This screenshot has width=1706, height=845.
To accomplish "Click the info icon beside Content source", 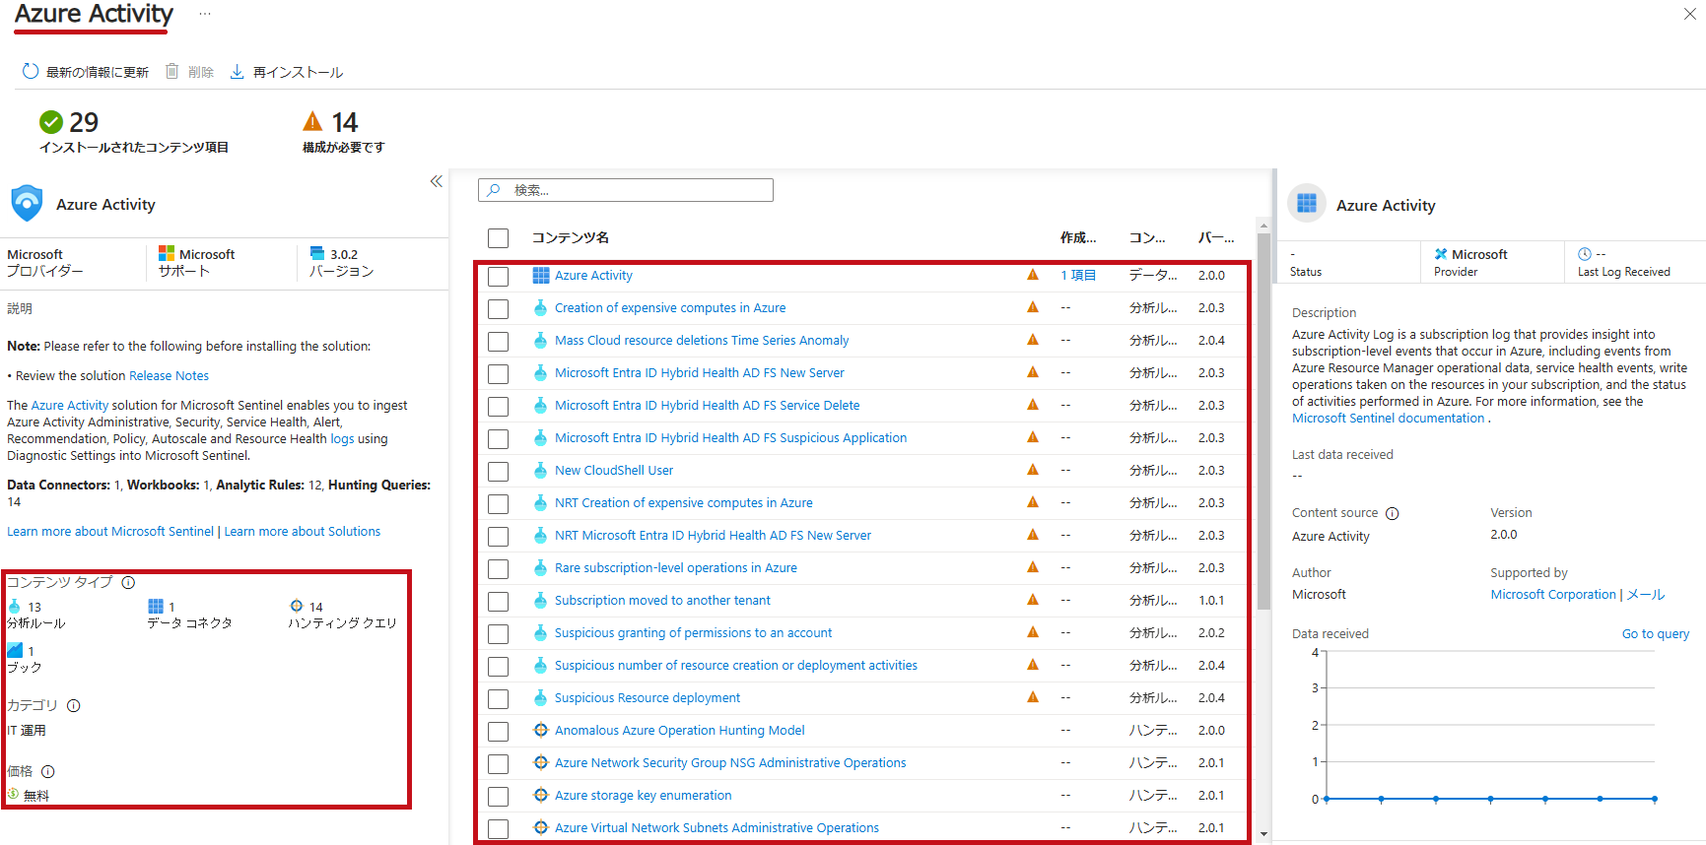I will point(1392,513).
